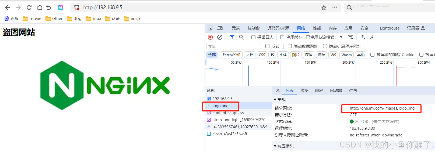Select the 192.168.9.5 request row
Viewport: 435px width, 152px height.
point(238,99)
